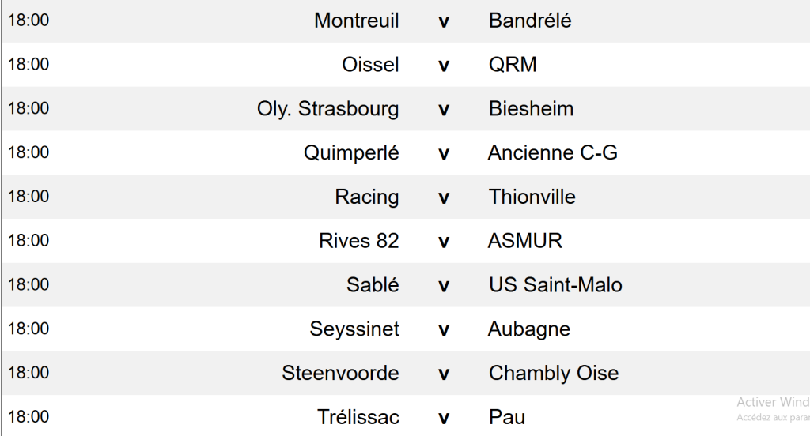The height and width of the screenshot is (436, 810).
Task: Select the Biesheim team name
Action: pyautogui.click(x=531, y=109)
